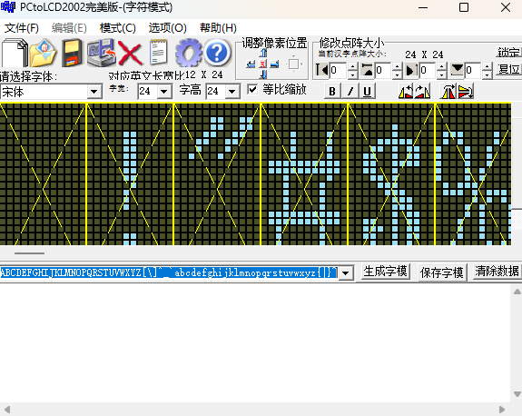Decrease the left-edge offset spinner
The image size is (522, 416).
pyautogui.click(x=352, y=74)
